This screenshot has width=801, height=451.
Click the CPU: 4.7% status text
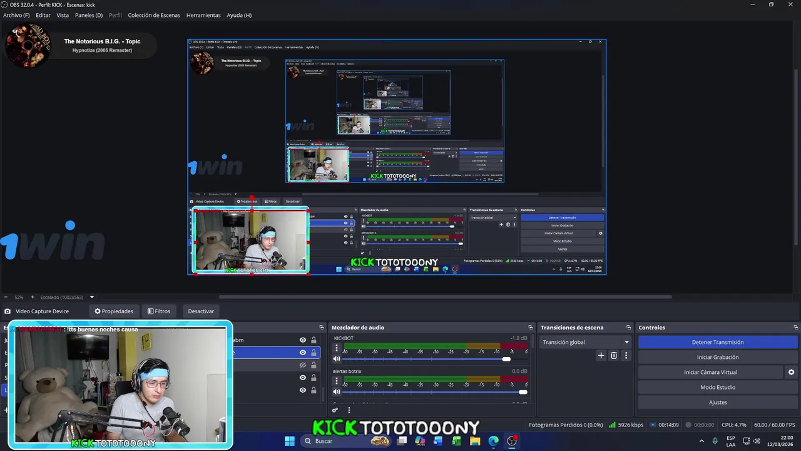[733, 425]
